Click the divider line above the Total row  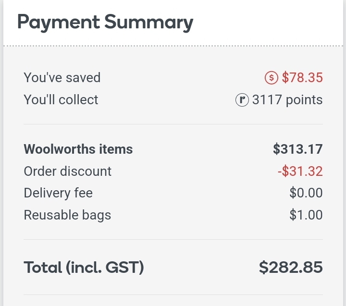click(x=173, y=239)
